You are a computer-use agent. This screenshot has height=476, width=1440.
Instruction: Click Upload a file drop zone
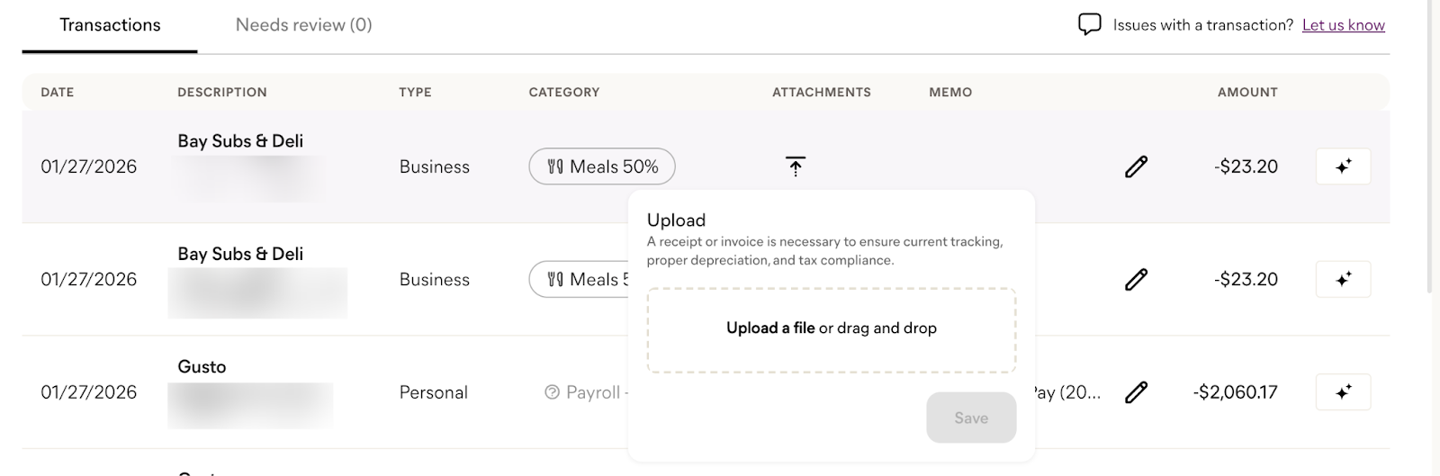click(831, 329)
